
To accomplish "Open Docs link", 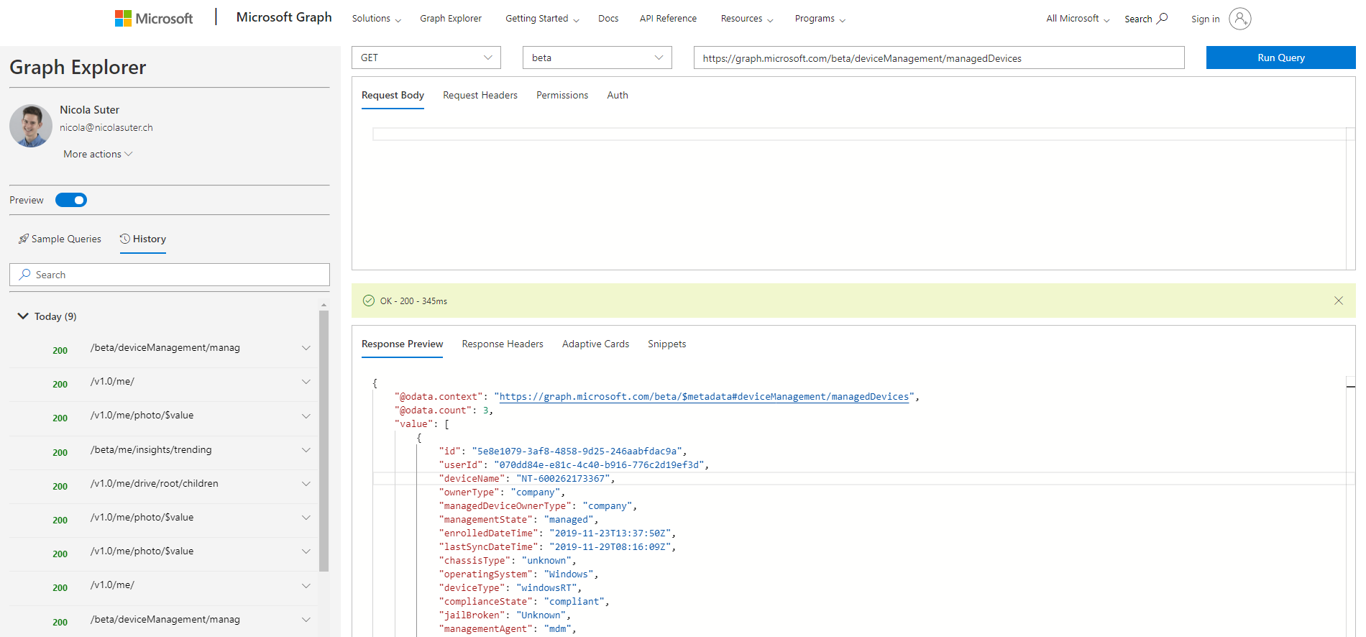I will [608, 19].
